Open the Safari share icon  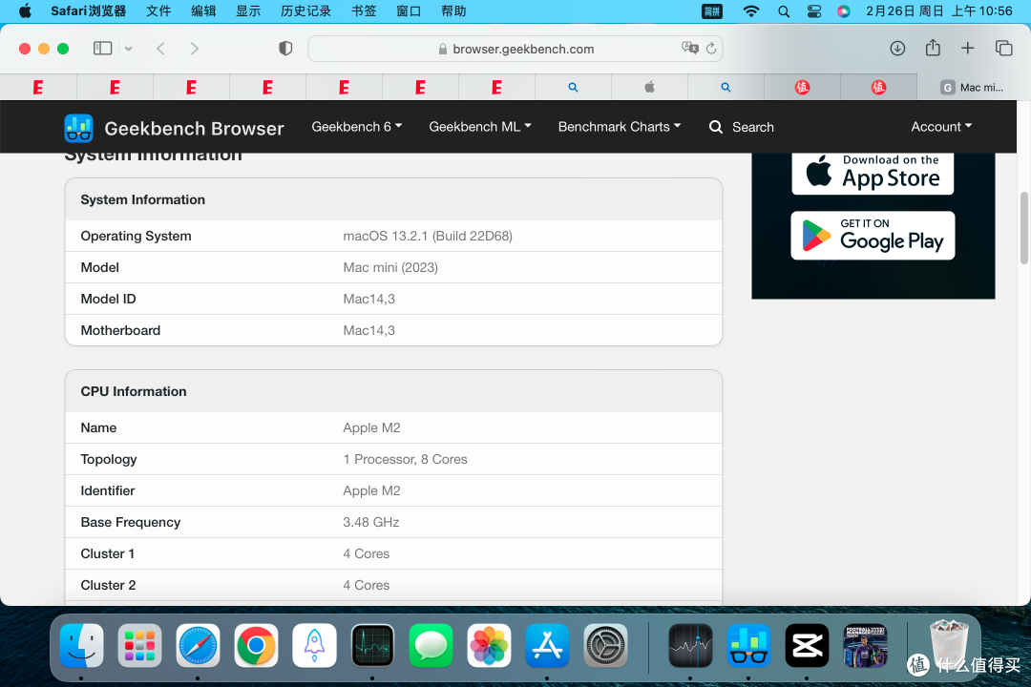tap(933, 48)
